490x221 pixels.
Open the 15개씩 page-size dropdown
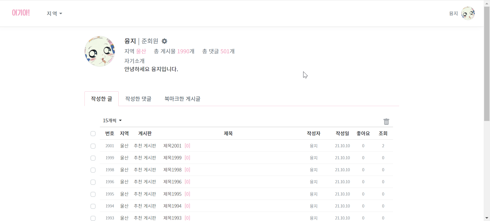coord(112,120)
